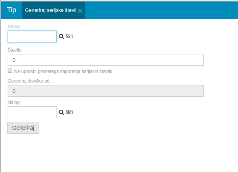Click the empty form area below Generiraj
Screen dimensions: 238x172
coord(115,153)
